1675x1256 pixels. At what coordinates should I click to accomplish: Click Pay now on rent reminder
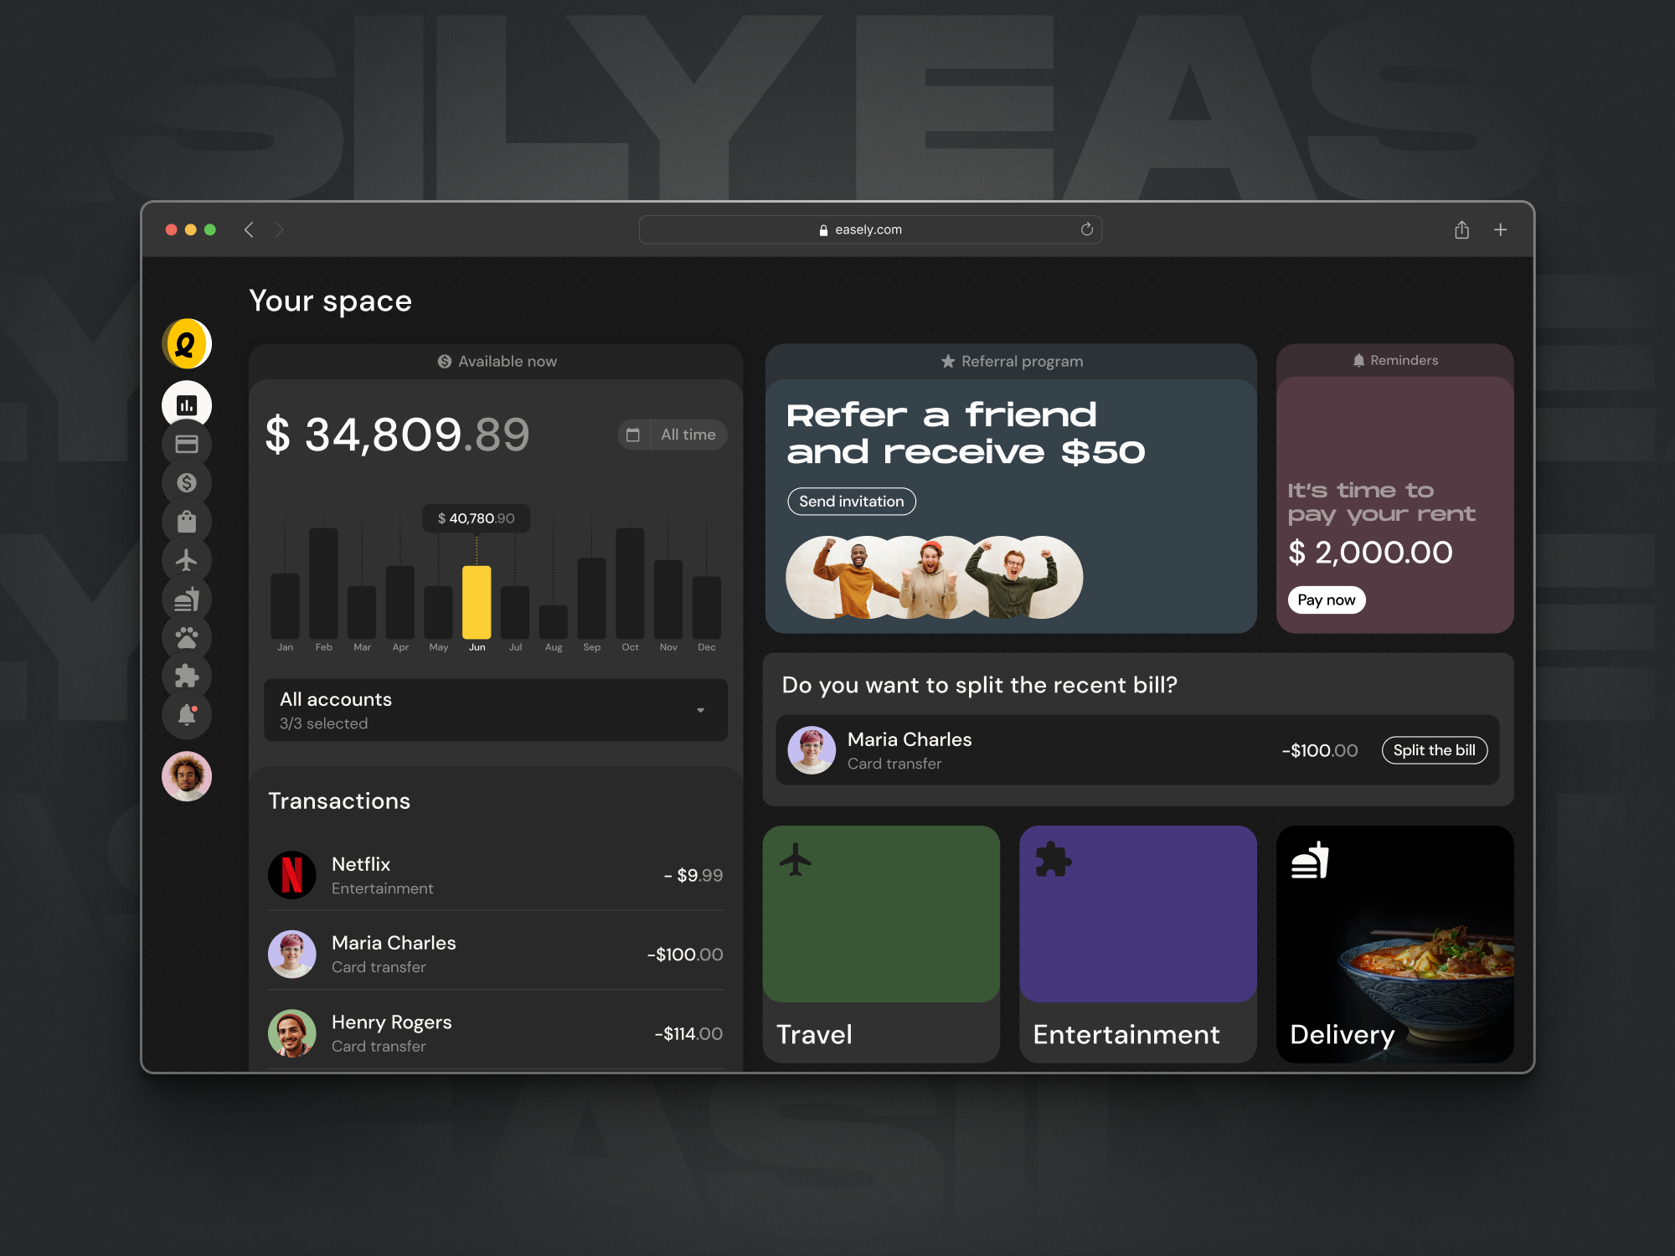(x=1327, y=600)
